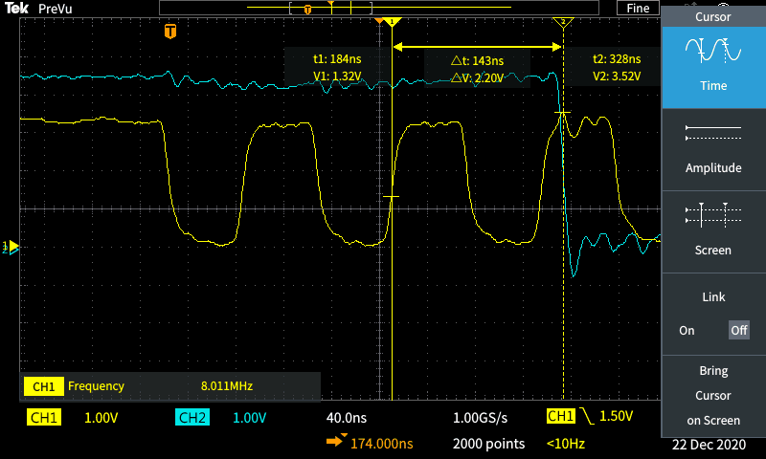
Task: Click the channel 1 ground reference marker
Action: 11,247
